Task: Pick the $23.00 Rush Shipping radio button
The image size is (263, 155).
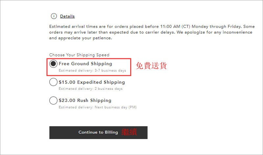Action: point(53,101)
